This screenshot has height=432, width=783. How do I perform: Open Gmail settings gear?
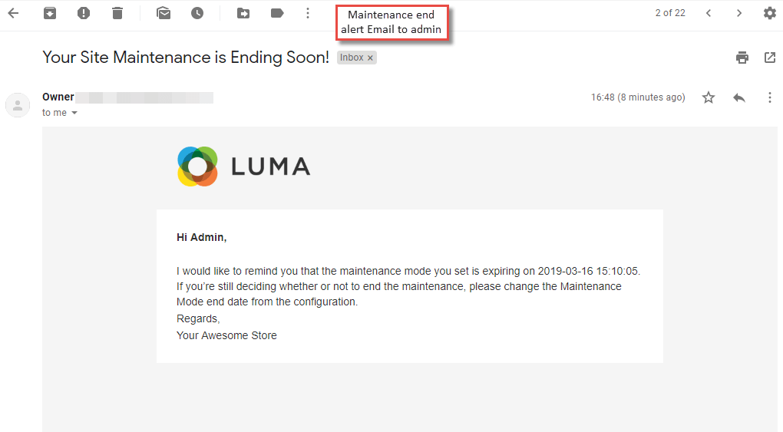coord(769,13)
